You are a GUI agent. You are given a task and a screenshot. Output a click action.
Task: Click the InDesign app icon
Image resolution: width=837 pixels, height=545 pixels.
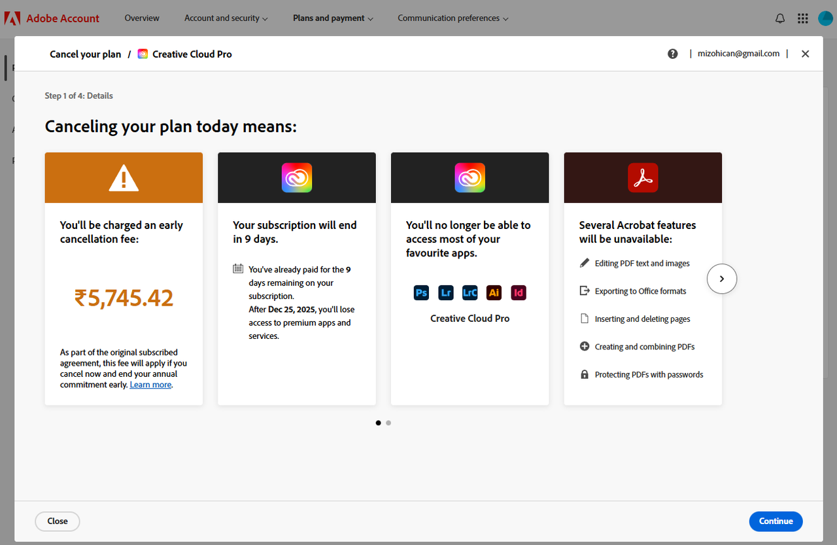(x=519, y=292)
